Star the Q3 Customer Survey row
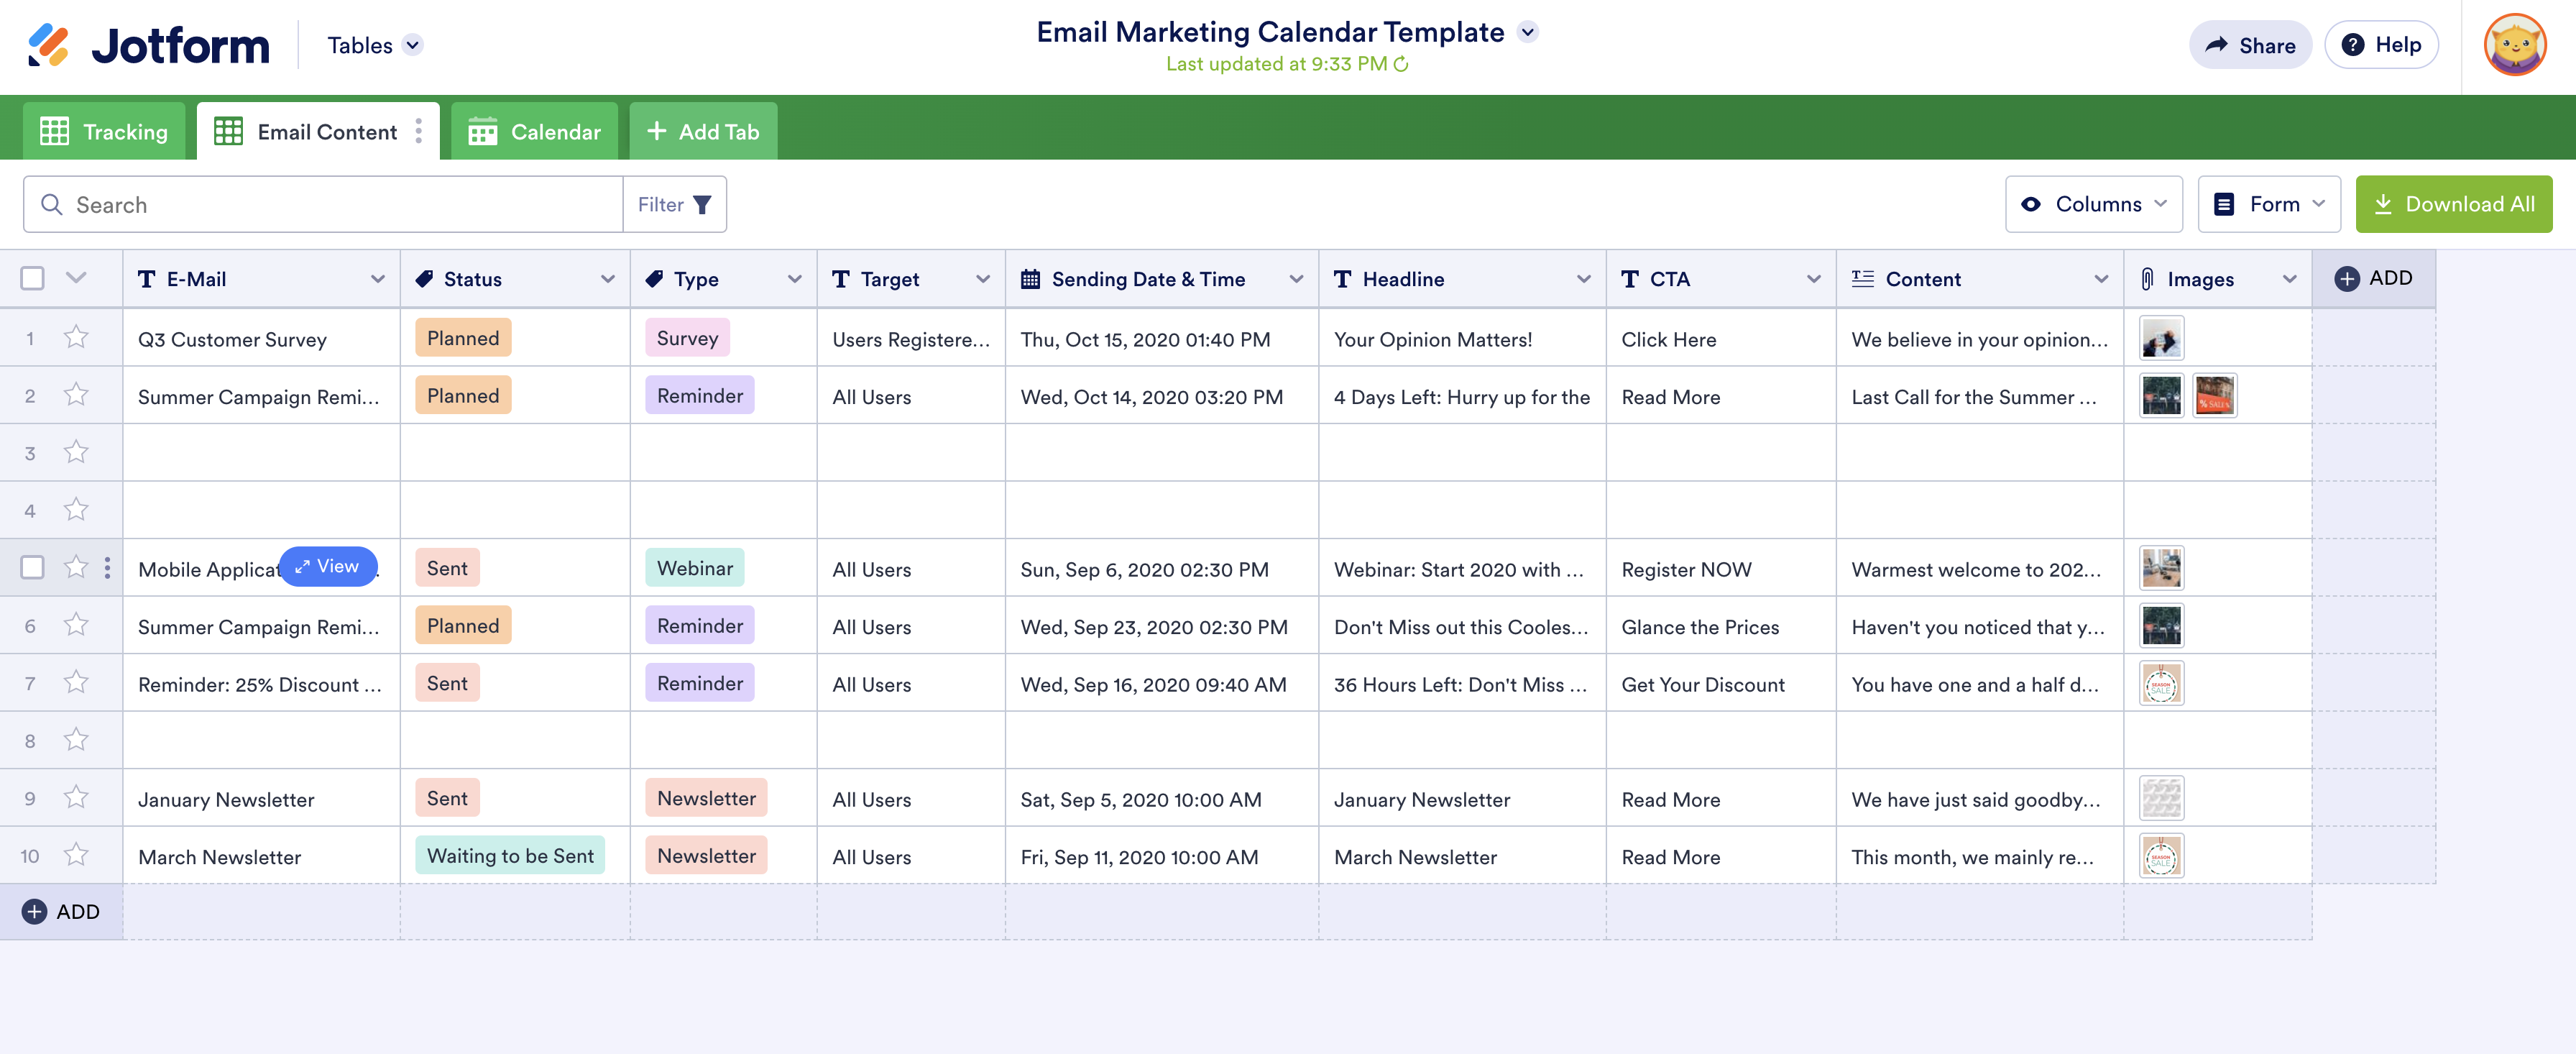The image size is (2576, 1054). click(76, 338)
